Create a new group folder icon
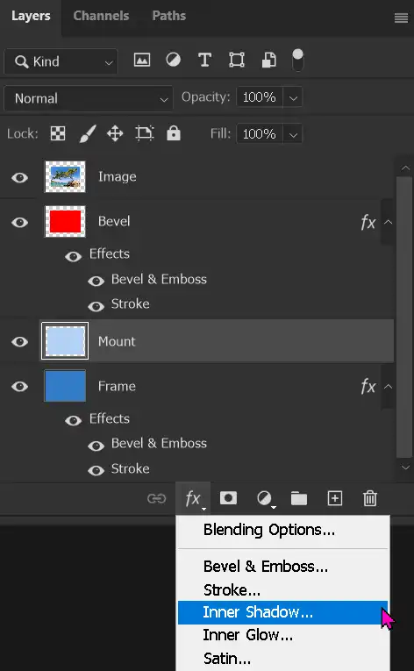Screen dimensions: 414x671 pos(299,498)
